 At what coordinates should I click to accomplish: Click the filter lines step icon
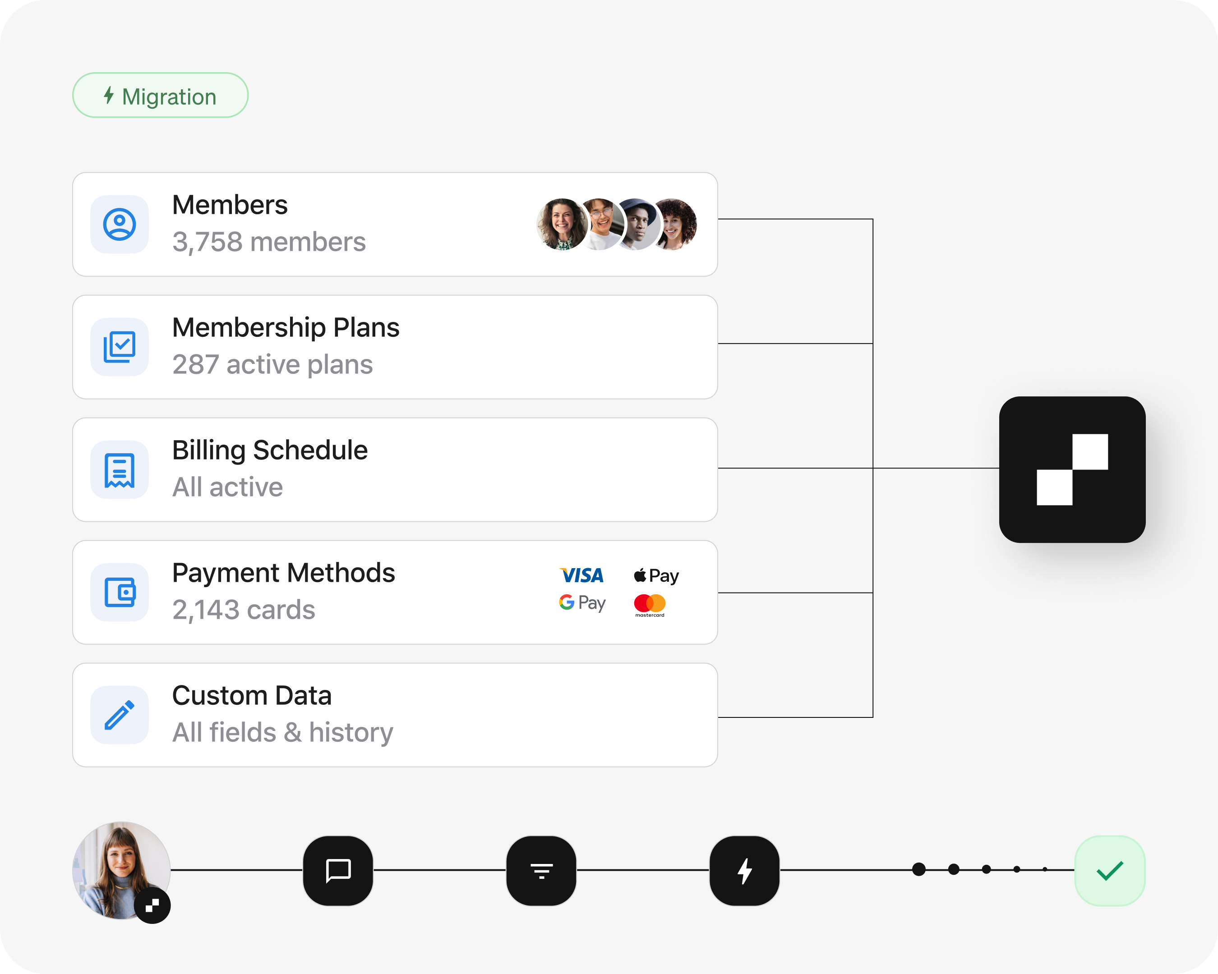[541, 871]
